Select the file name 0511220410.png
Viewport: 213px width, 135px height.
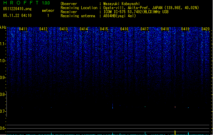click(x=17, y=9)
